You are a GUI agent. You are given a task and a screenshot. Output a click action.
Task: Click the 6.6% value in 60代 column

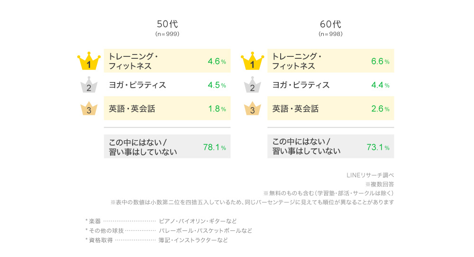380,61
